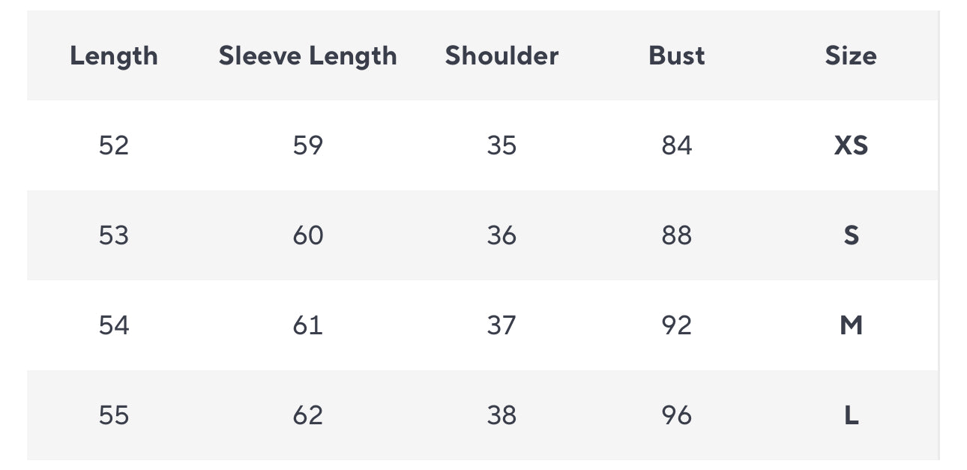Click the bust value 96

click(x=677, y=415)
